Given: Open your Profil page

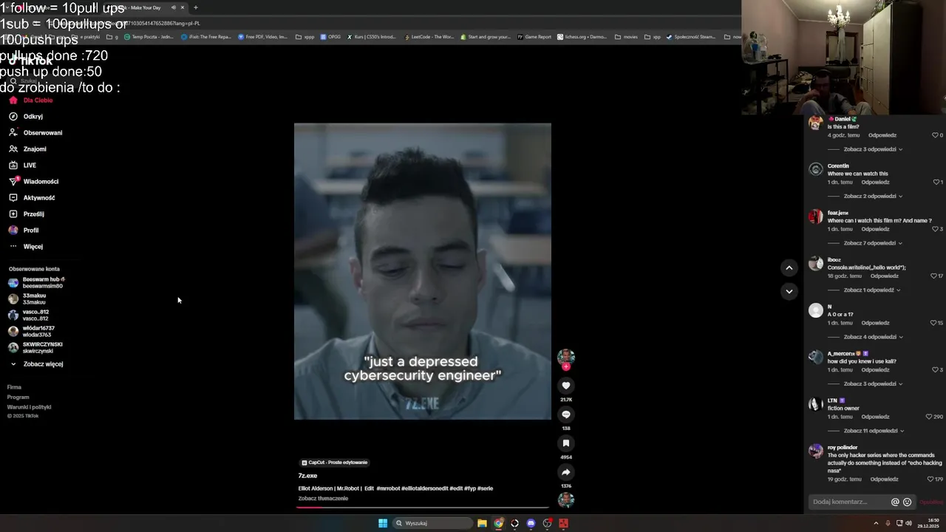Looking at the screenshot, I should (24, 231).
